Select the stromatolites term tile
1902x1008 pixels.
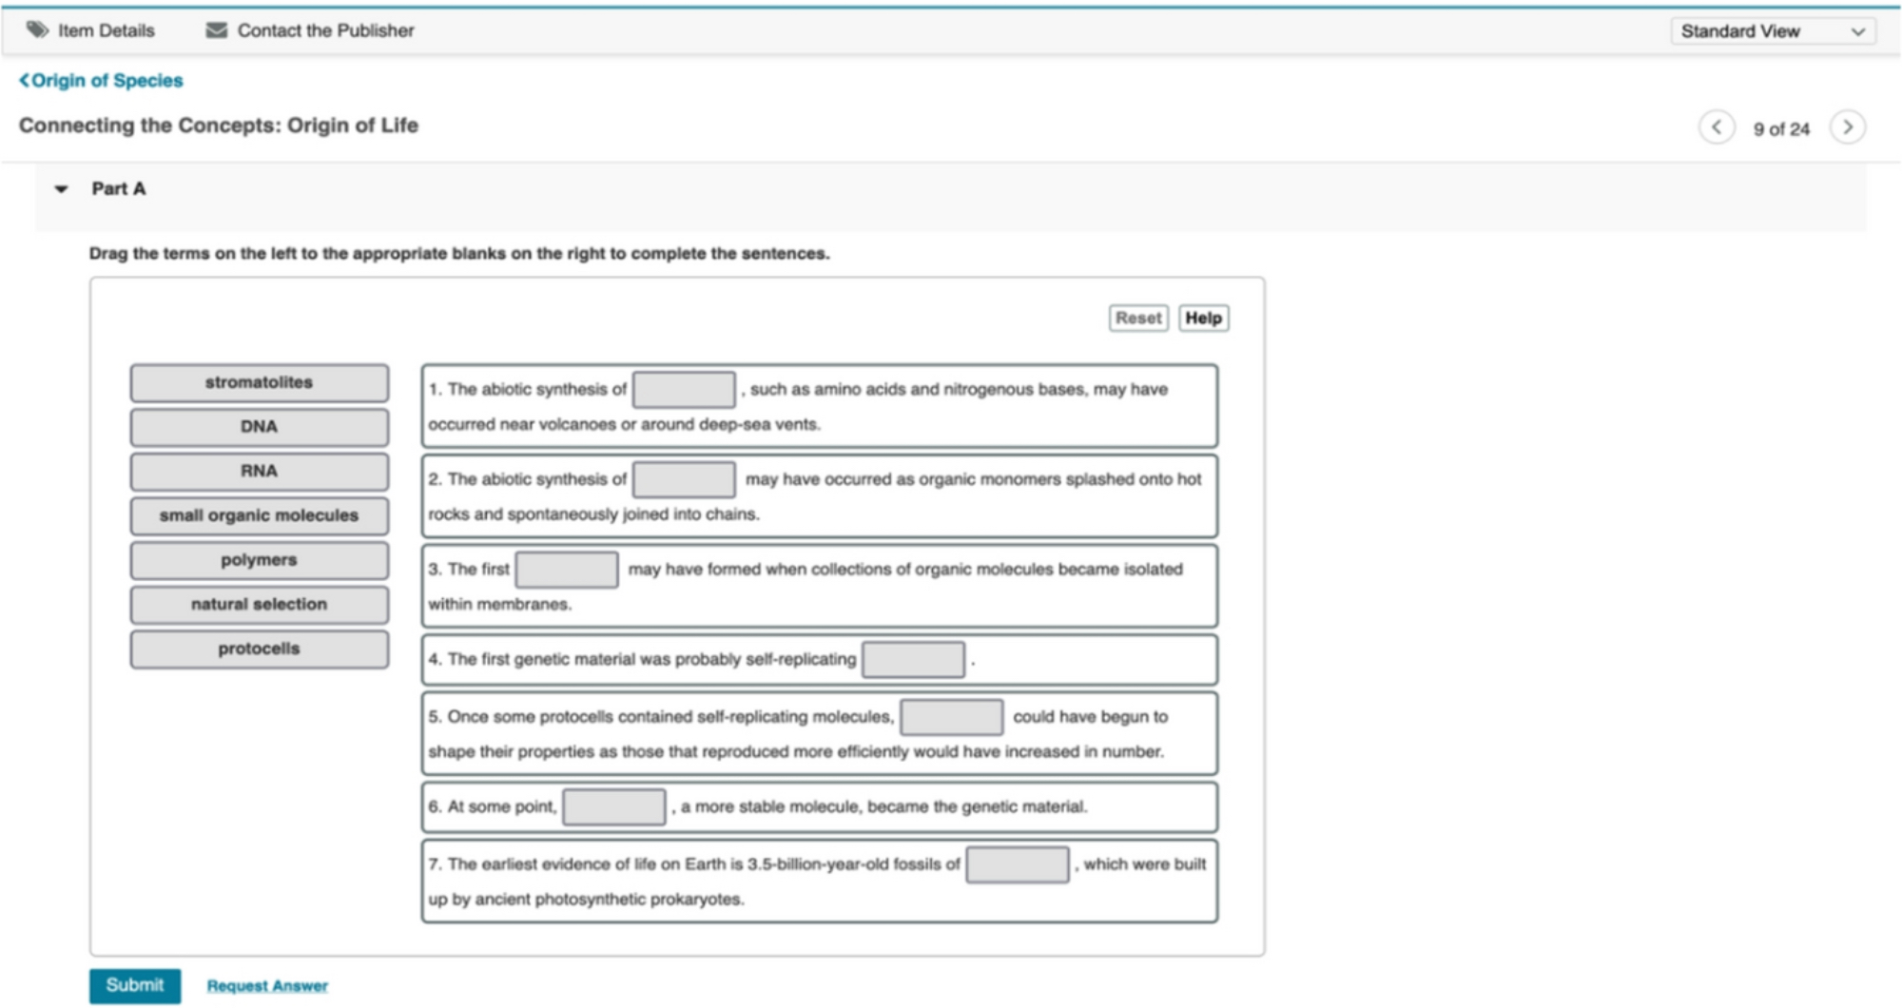point(259,382)
